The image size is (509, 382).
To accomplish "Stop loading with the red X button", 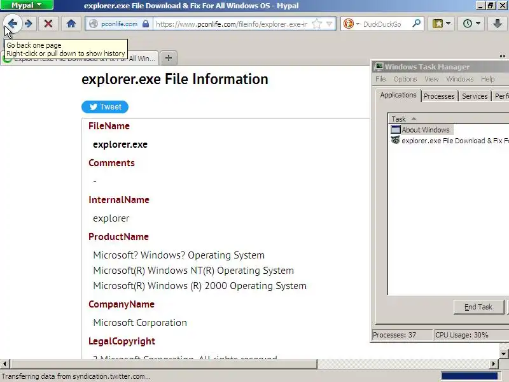I will coord(48,24).
